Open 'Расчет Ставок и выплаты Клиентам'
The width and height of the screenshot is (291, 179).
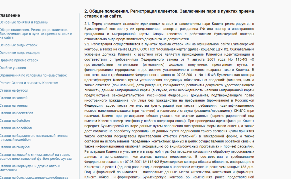[29, 83]
